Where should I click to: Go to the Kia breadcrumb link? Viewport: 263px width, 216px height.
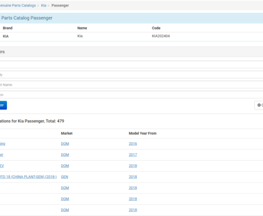(44, 5)
